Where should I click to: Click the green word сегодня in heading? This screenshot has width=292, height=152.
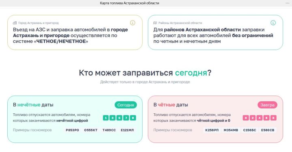point(191,73)
